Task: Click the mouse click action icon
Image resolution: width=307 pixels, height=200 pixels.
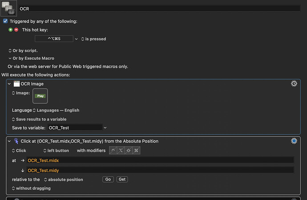Action: tap(16, 141)
